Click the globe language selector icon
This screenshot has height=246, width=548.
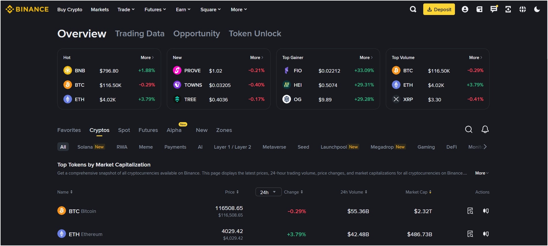point(522,10)
